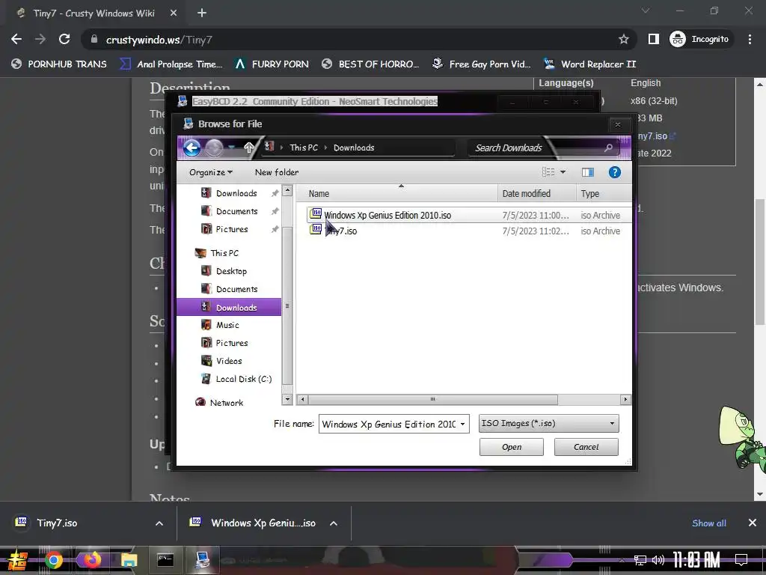The width and height of the screenshot is (766, 575).
Task: Click the Open button
Action: (x=512, y=447)
